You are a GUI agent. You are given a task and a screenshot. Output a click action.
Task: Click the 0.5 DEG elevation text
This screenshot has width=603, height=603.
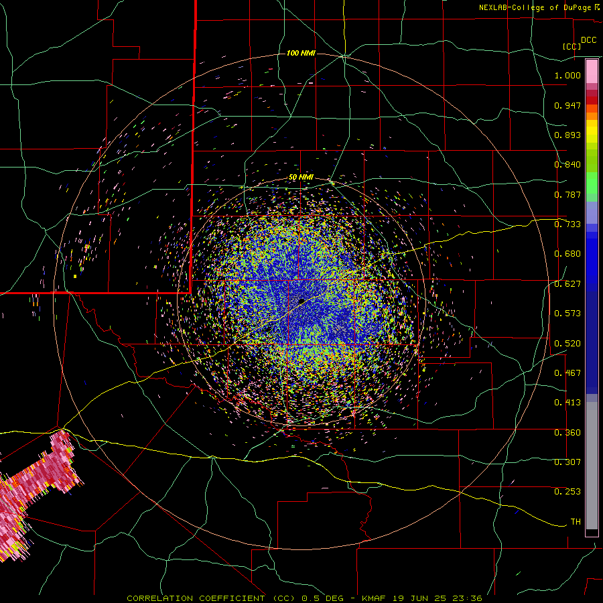(x=322, y=598)
